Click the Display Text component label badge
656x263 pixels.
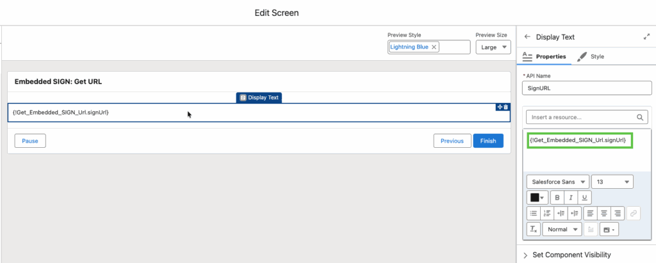[259, 97]
